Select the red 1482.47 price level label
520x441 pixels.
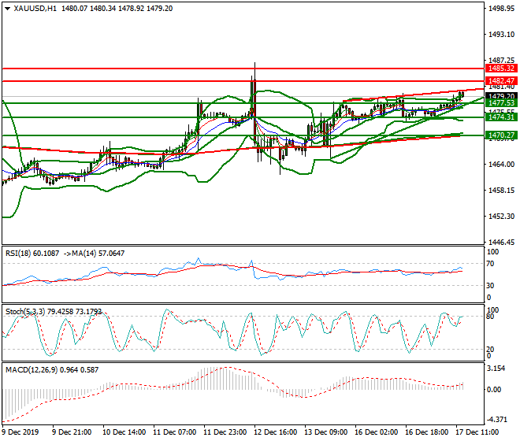pos(501,80)
